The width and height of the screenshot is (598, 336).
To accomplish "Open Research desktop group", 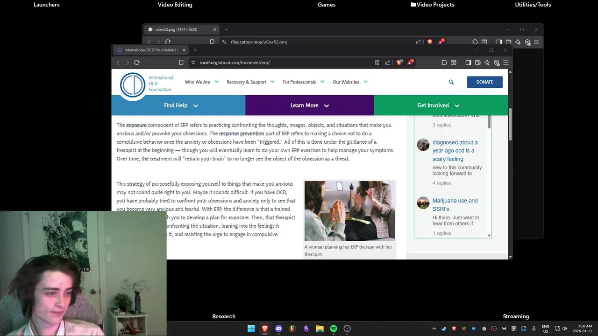I will coord(224,316).
